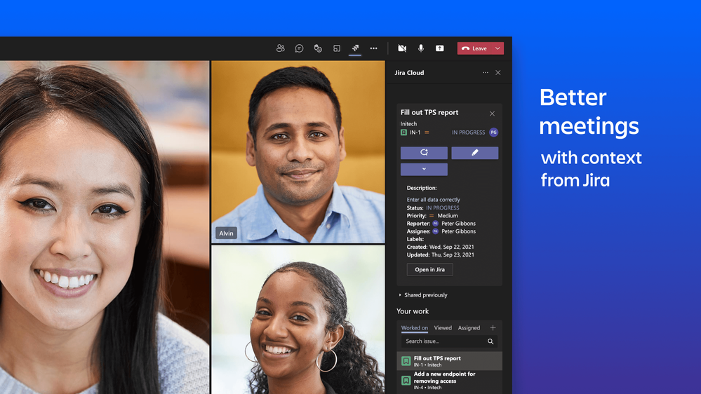This screenshot has height=394, width=701.
Task: Click the Medium priority value
Action: pos(448,216)
